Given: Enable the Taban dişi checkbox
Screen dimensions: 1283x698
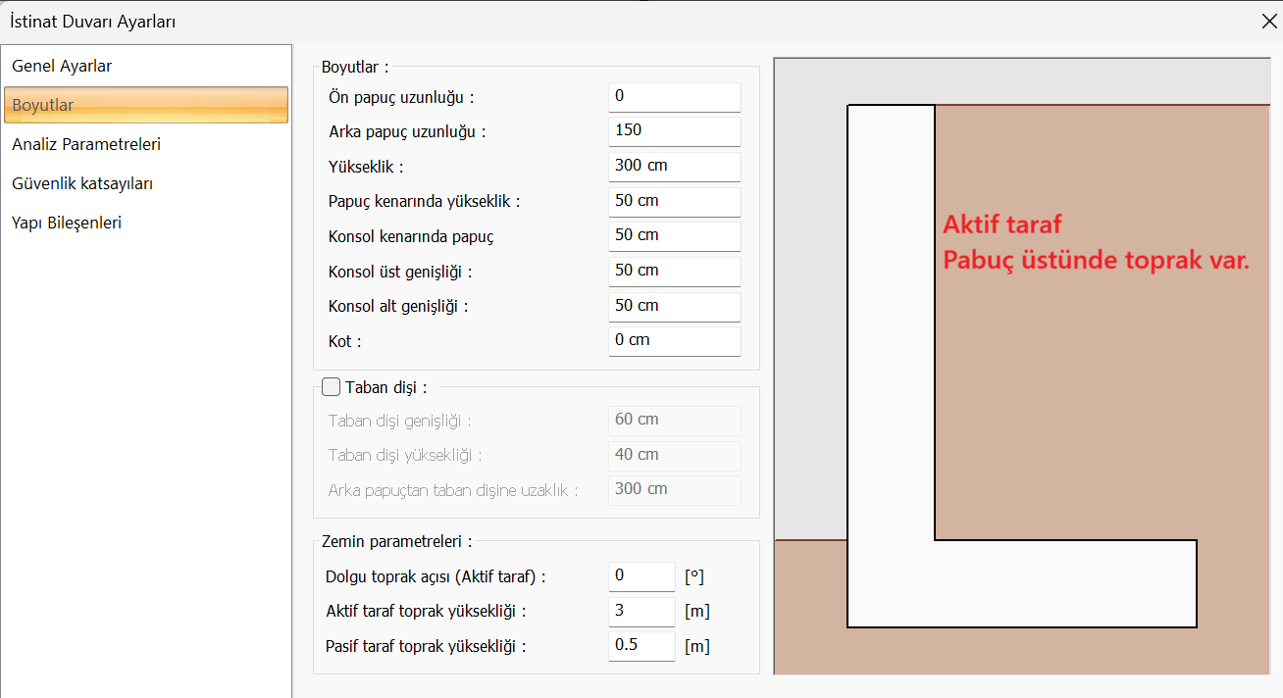Looking at the screenshot, I should coord(331,387).
